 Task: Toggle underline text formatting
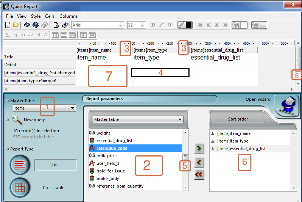tap(170, 25)
